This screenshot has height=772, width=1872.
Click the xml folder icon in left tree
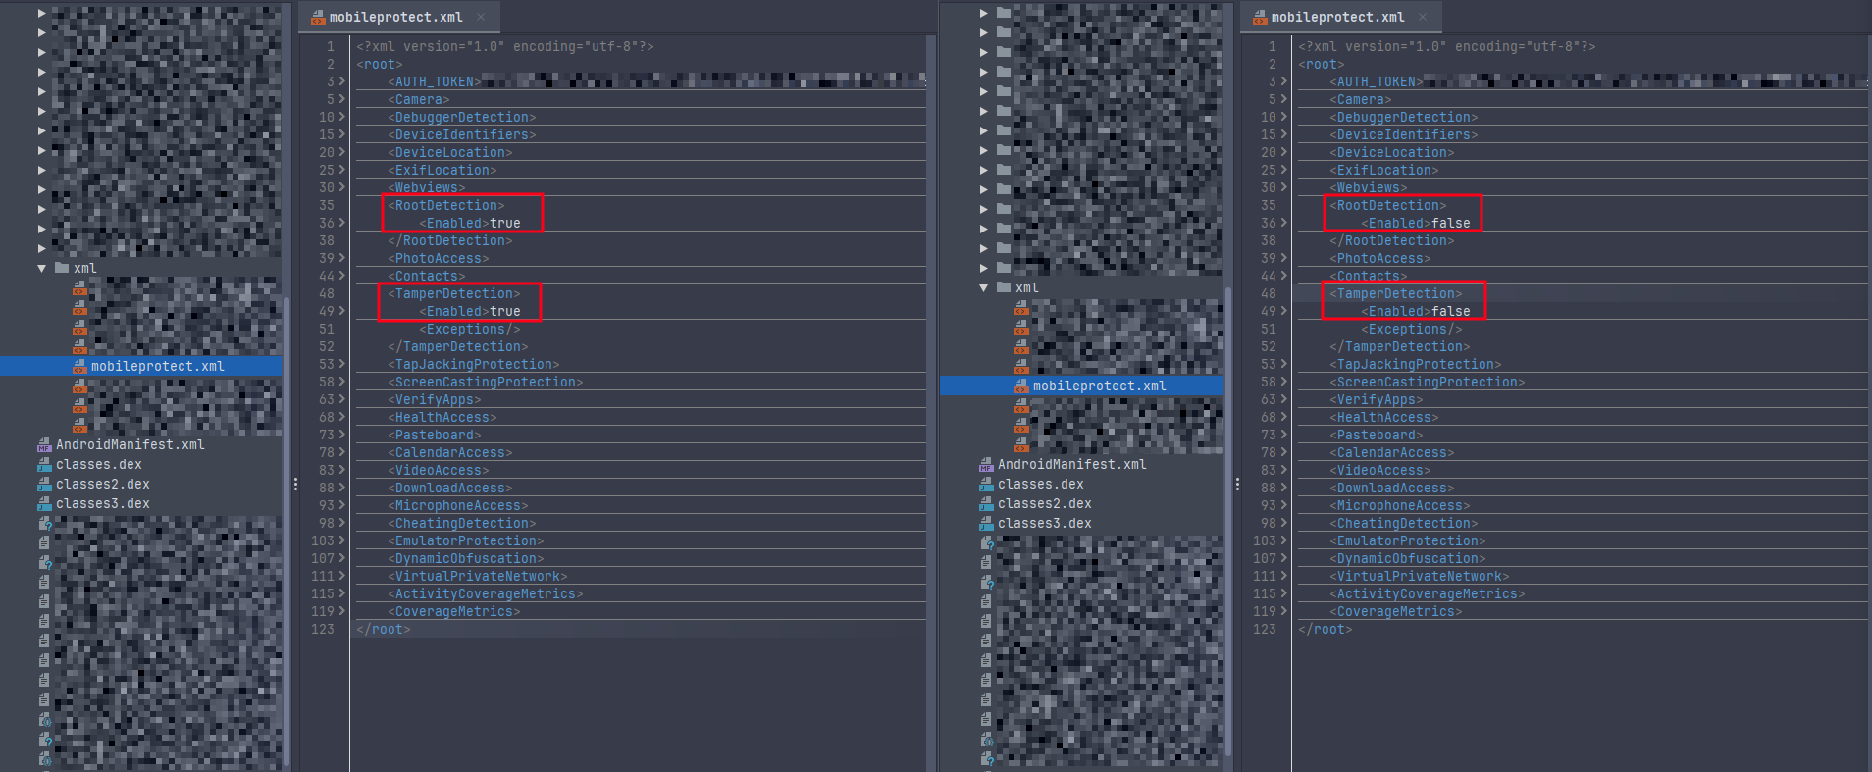click(x=62, y=268)
